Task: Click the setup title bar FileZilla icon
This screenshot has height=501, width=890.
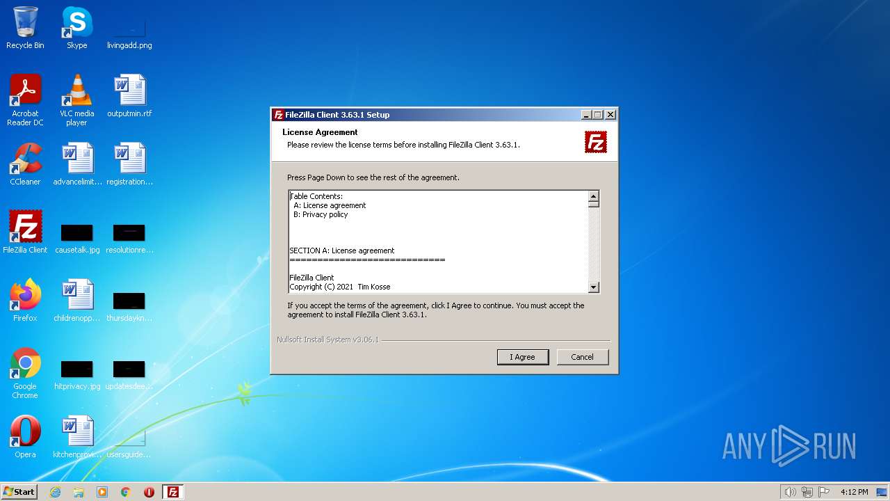Action: (x=278, y=115)
